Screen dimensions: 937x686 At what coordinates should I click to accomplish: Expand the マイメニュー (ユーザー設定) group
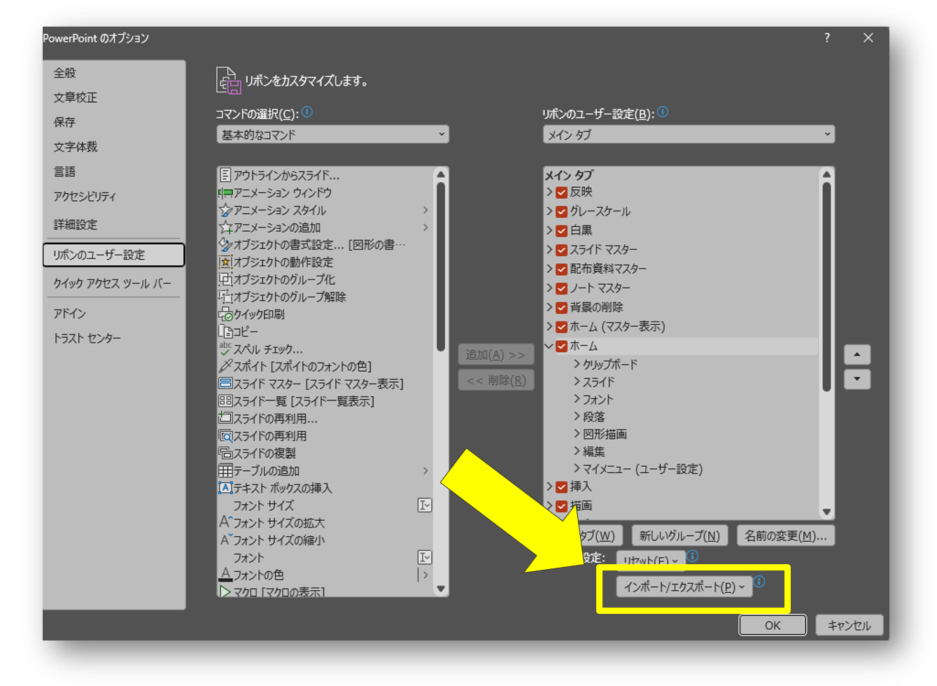pos(577,469)
